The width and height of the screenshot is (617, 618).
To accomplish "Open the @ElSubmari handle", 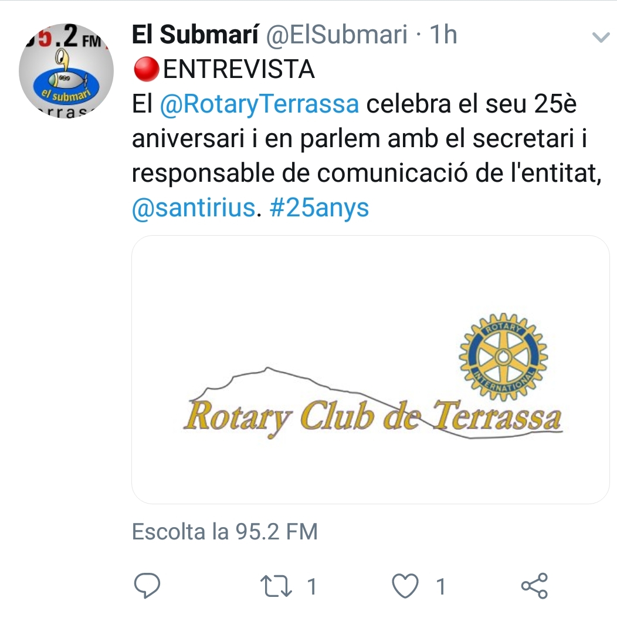I will click(x=337, y=35).
